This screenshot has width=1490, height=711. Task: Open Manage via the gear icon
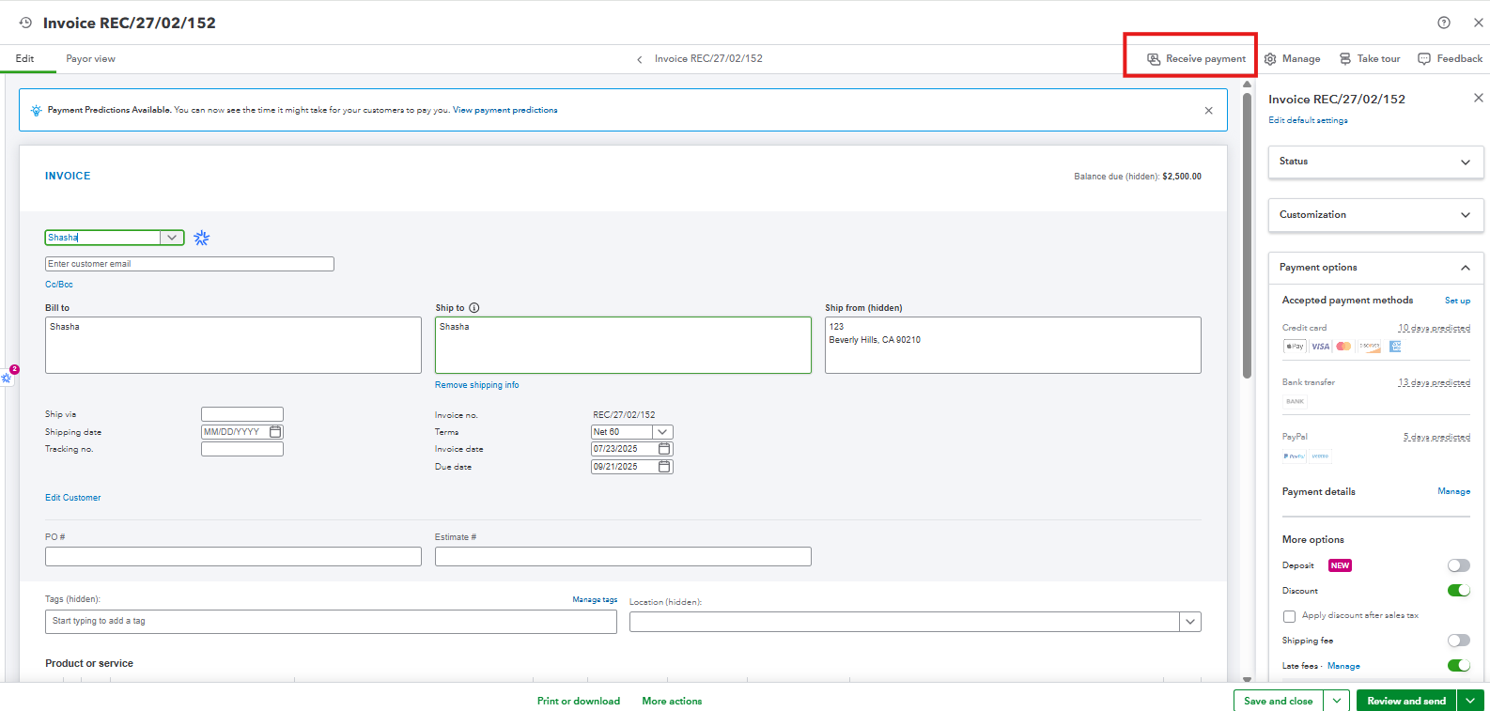(1270, 58)
